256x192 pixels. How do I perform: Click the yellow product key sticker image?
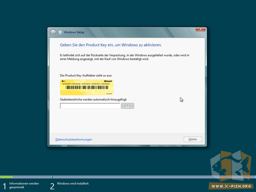[x=86, y=87]
